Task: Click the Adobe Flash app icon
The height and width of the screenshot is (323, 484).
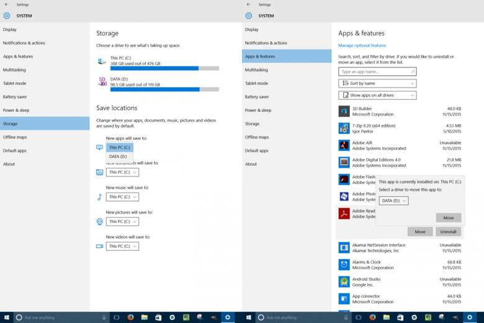Action: coord(344,180)
